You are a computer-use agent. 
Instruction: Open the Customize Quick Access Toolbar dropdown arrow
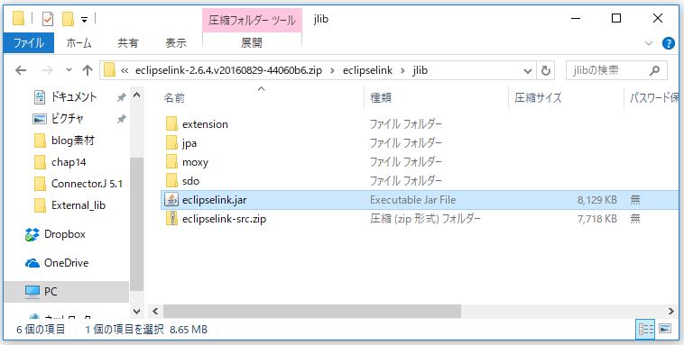(84, 20)
